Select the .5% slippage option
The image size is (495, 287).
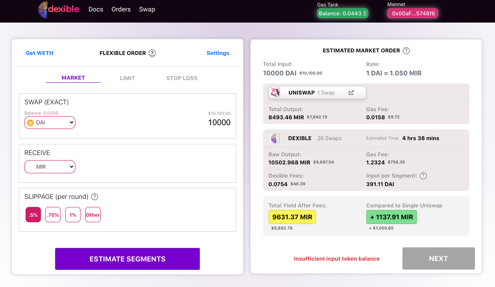[33, 215]
